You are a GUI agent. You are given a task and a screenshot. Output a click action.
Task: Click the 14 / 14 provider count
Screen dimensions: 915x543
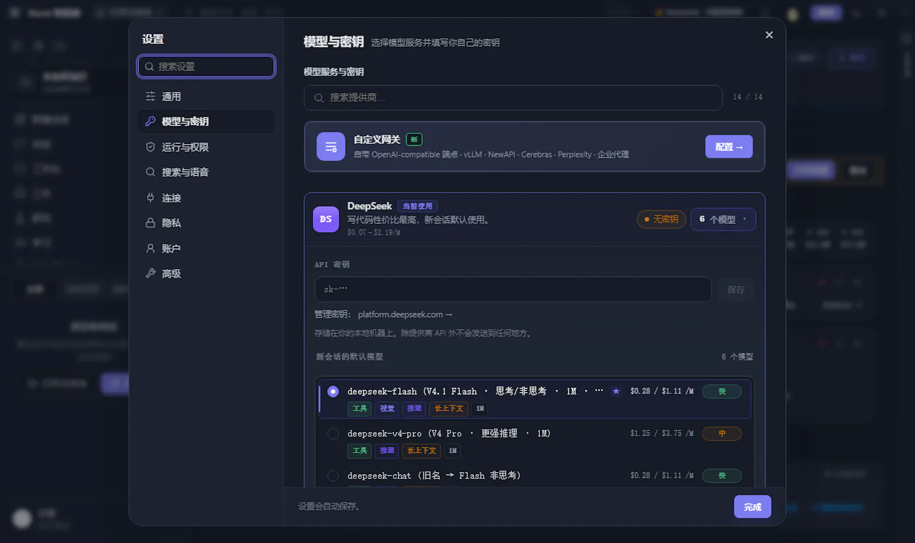pyautogui.click(x=747, y=97)
